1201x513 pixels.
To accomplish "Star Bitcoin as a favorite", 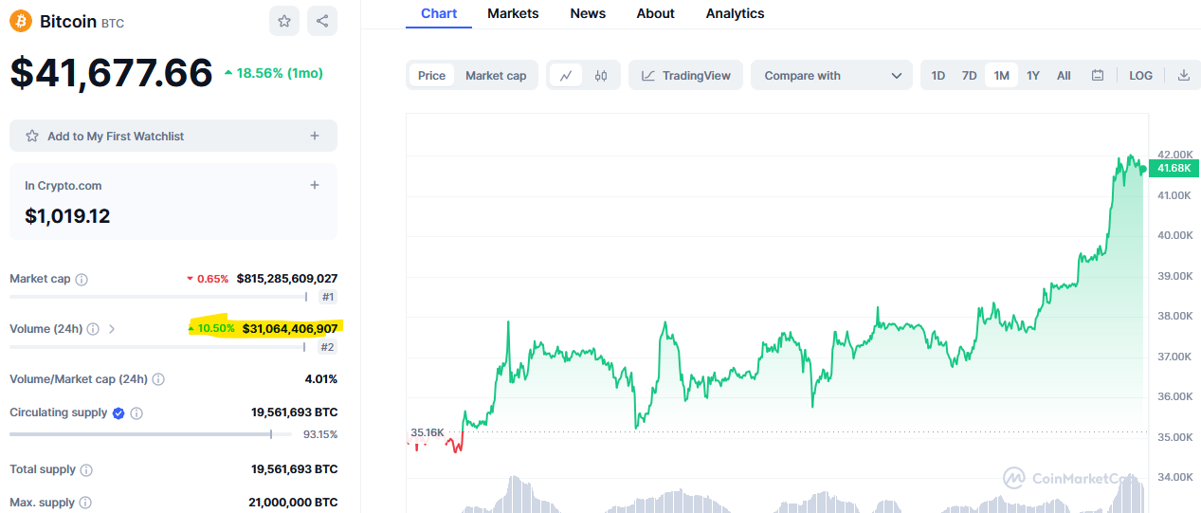I will pos(284,21).
